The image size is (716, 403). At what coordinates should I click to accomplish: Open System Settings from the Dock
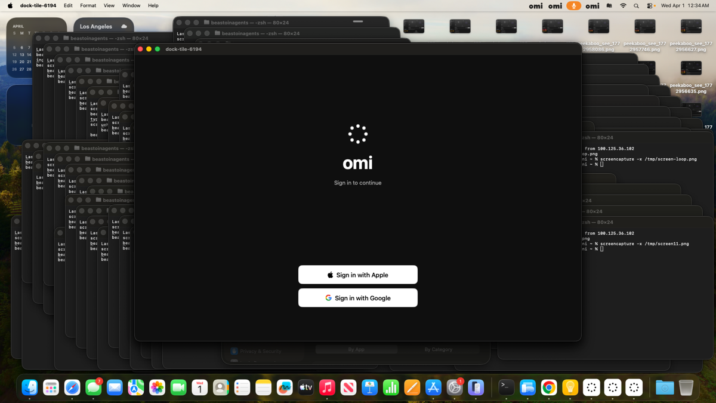(x=455, y=387)
